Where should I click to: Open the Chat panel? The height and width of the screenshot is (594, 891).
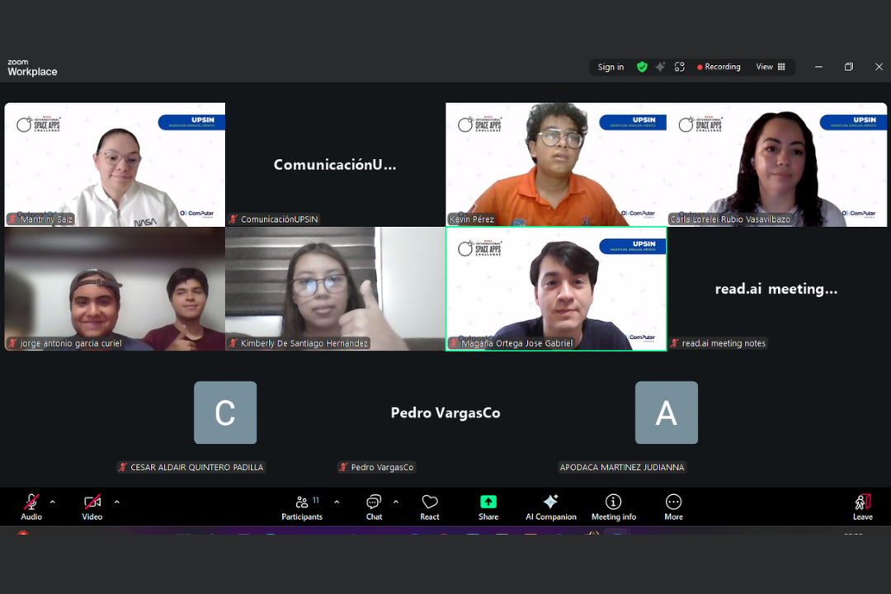pos(374,506)
